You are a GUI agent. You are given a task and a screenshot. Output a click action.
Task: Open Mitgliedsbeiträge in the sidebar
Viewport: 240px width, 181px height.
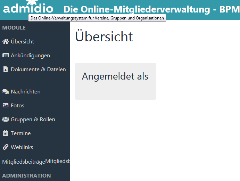pos(24,162)
